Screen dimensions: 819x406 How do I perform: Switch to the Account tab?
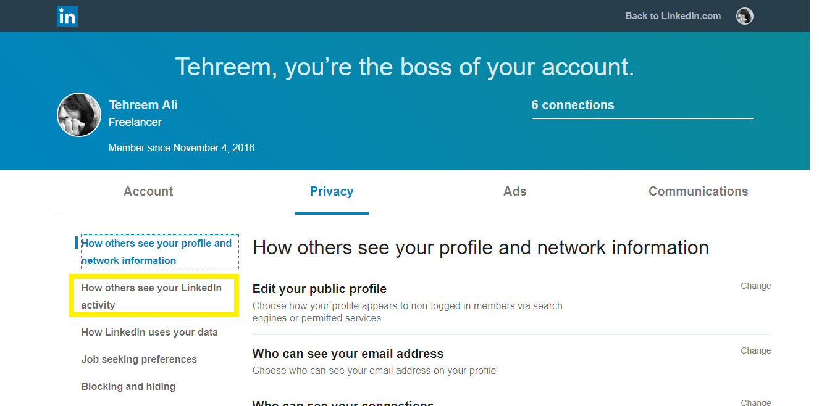(148, 191)
